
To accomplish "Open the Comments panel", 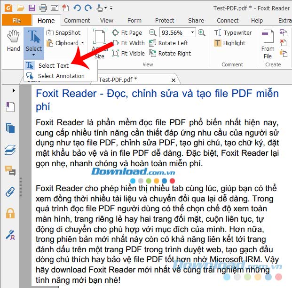I will click(10, 170).
